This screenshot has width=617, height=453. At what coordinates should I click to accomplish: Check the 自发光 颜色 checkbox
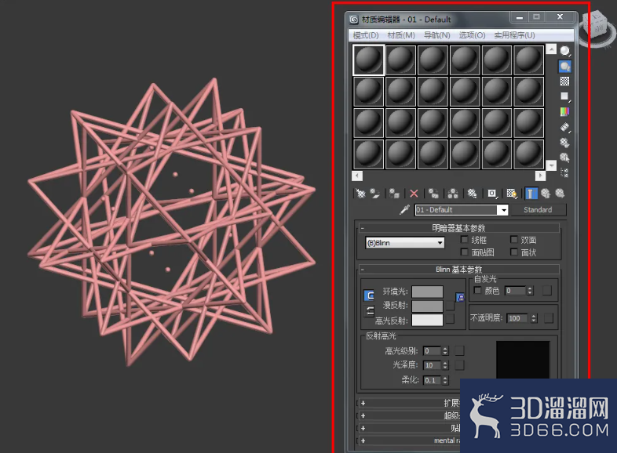[x=478, y=290]
